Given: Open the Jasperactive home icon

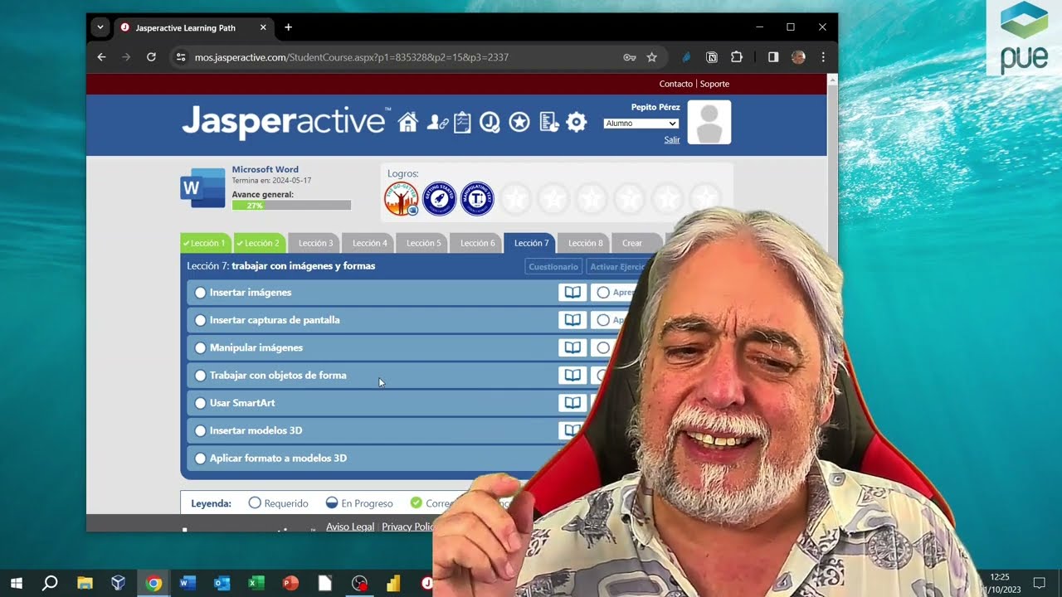Looking at the screenshot, I should (407, 123).
